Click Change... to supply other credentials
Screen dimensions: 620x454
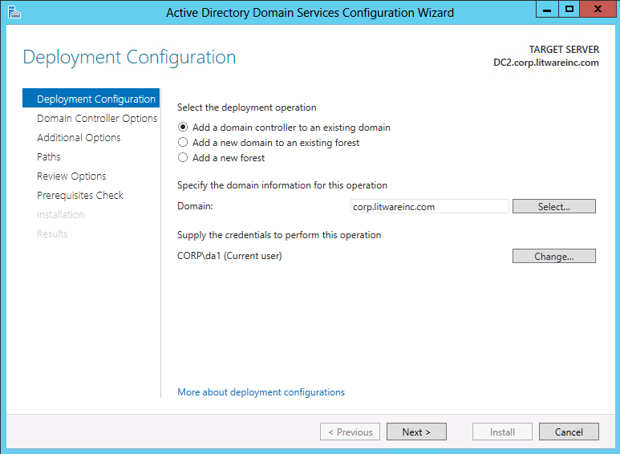pyautogui.click(x=554, y=256)
